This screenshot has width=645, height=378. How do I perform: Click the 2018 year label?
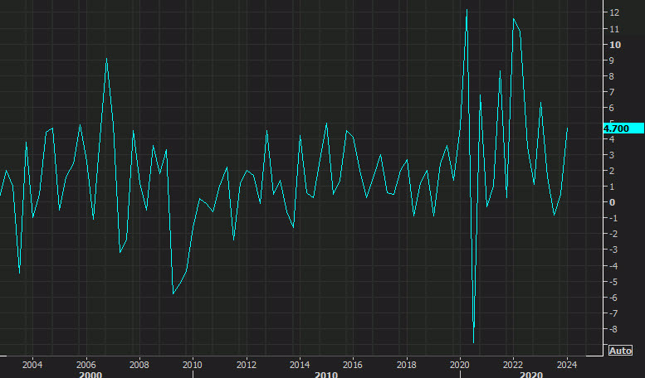407,365
